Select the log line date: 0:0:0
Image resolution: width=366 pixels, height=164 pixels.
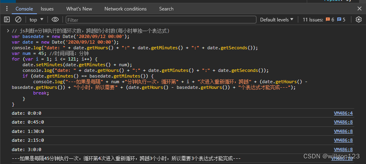(x=26, y=114)
